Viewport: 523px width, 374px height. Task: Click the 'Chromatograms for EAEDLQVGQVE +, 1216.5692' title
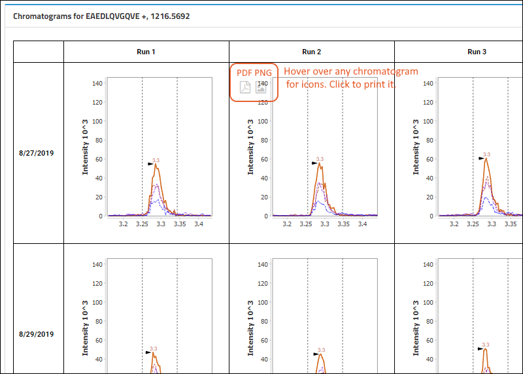click(101, 16)
